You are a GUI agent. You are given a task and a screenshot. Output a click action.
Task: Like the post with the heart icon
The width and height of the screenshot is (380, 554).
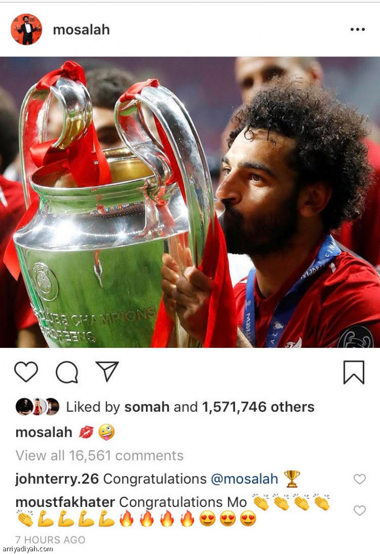(26, 372)
